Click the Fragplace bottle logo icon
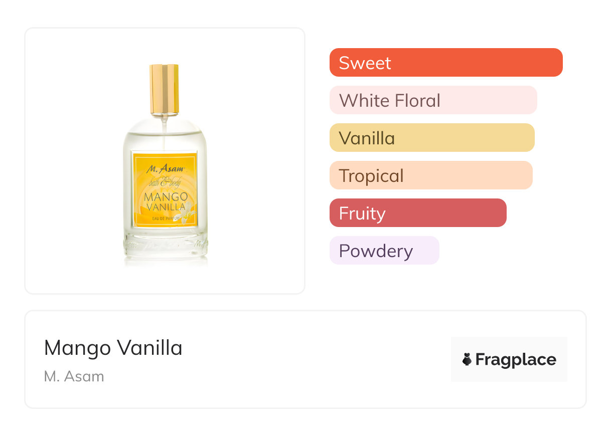The height and width of the screenshot is (433, 611). [467, 359]
